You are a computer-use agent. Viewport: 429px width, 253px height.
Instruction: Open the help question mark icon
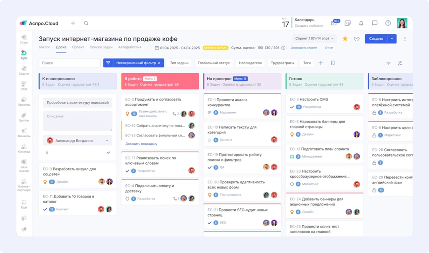(x=388, y=23)
